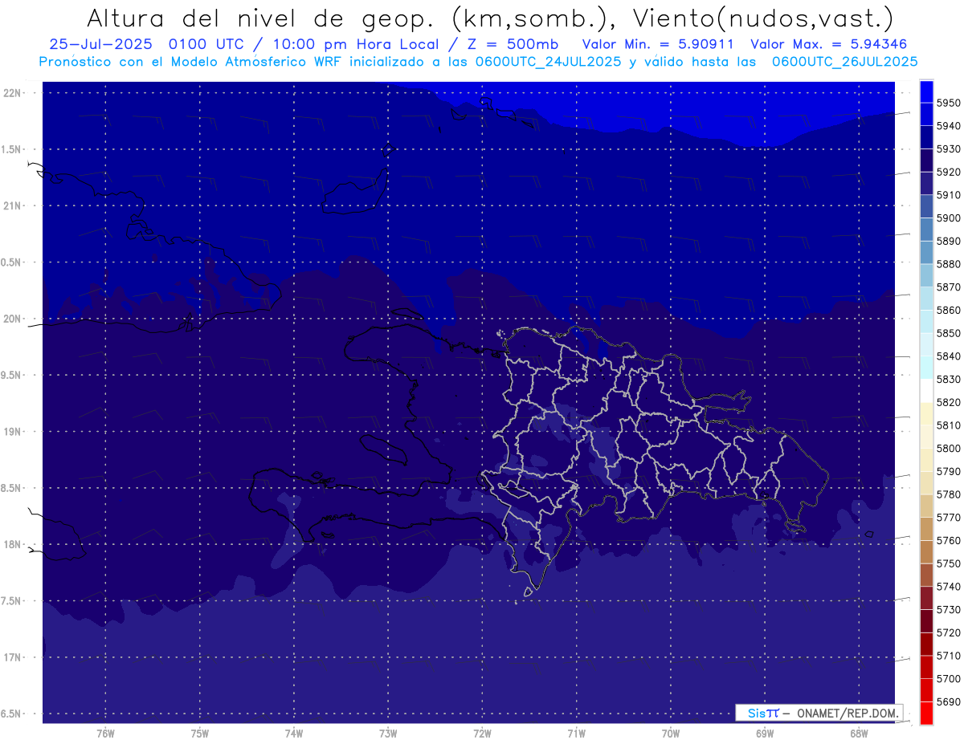Pick the blue swatch between 5940 and 5950
Screen dimensions: 964x744
point(926,114)
